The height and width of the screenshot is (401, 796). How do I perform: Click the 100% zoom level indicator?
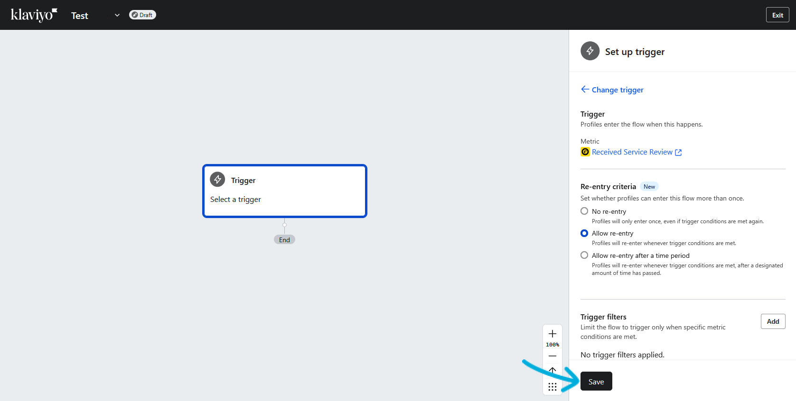(x=552, y=345)
